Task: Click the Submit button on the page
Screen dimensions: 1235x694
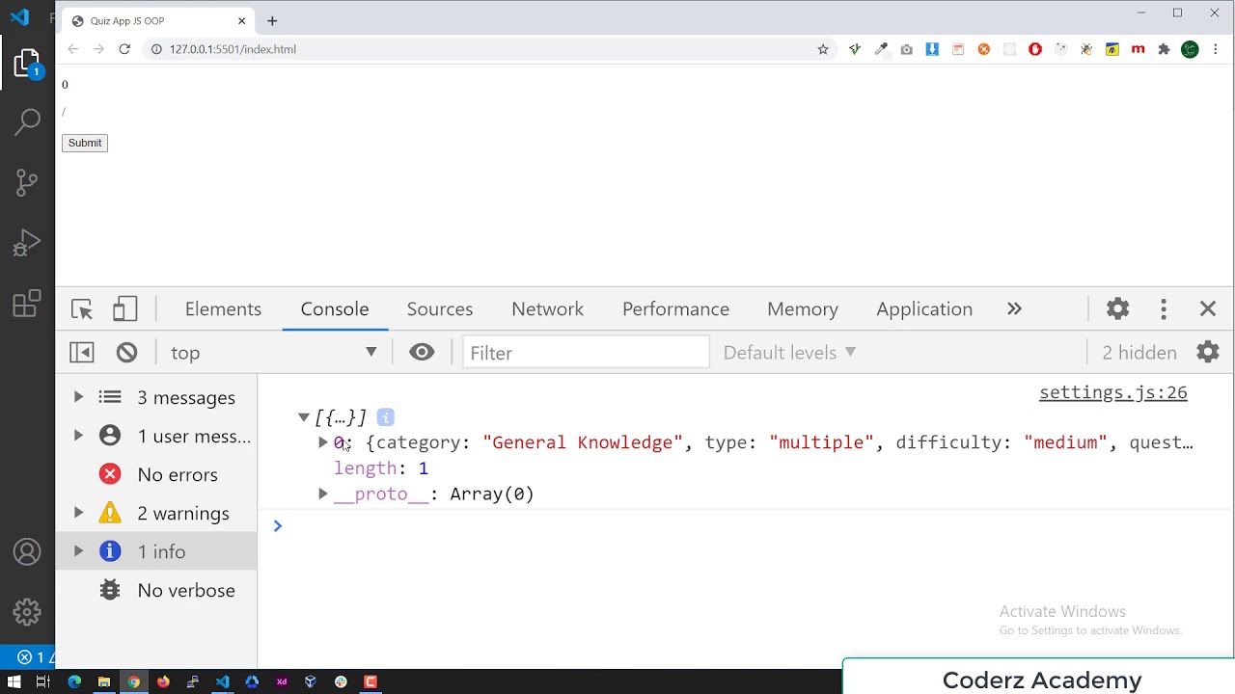Action: (x=85, y=143)
